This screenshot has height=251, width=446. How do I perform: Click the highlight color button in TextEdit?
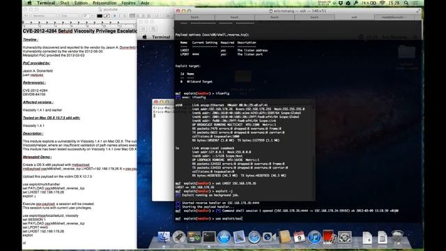pos(107,16)
